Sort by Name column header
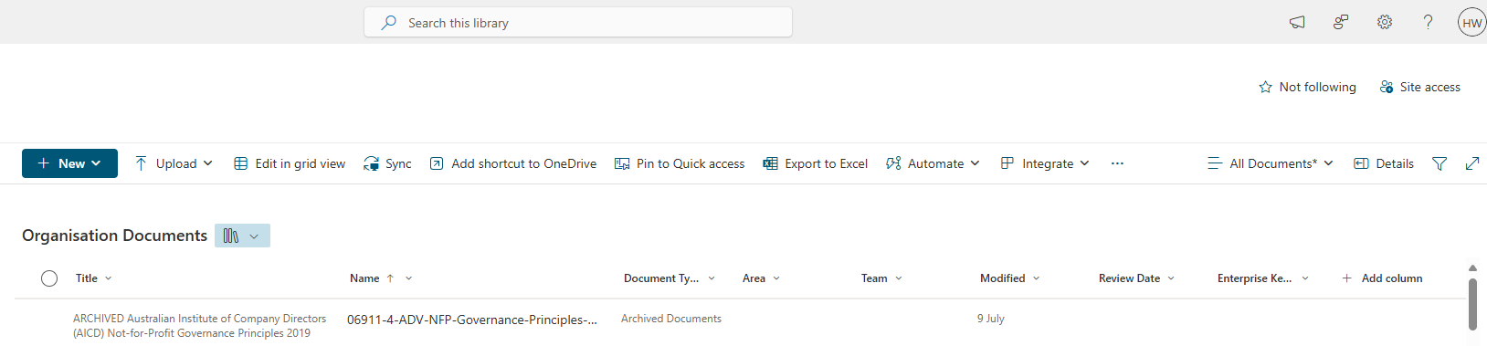This screenshot has width=1487, height=346. coord(381,278)
